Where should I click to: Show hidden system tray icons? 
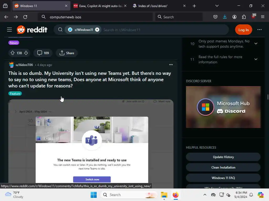click(205, 195)
